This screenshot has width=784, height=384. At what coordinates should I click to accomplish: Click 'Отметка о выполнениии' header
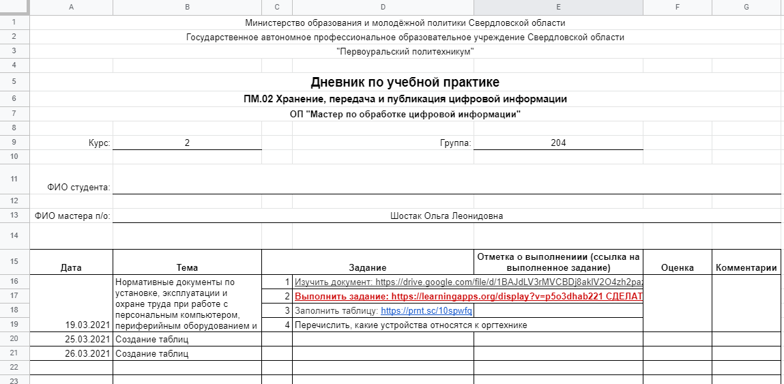pyautogui.click(x=559, y=261)
